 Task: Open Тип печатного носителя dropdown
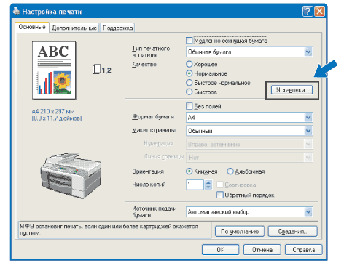[x=249, y=52]
